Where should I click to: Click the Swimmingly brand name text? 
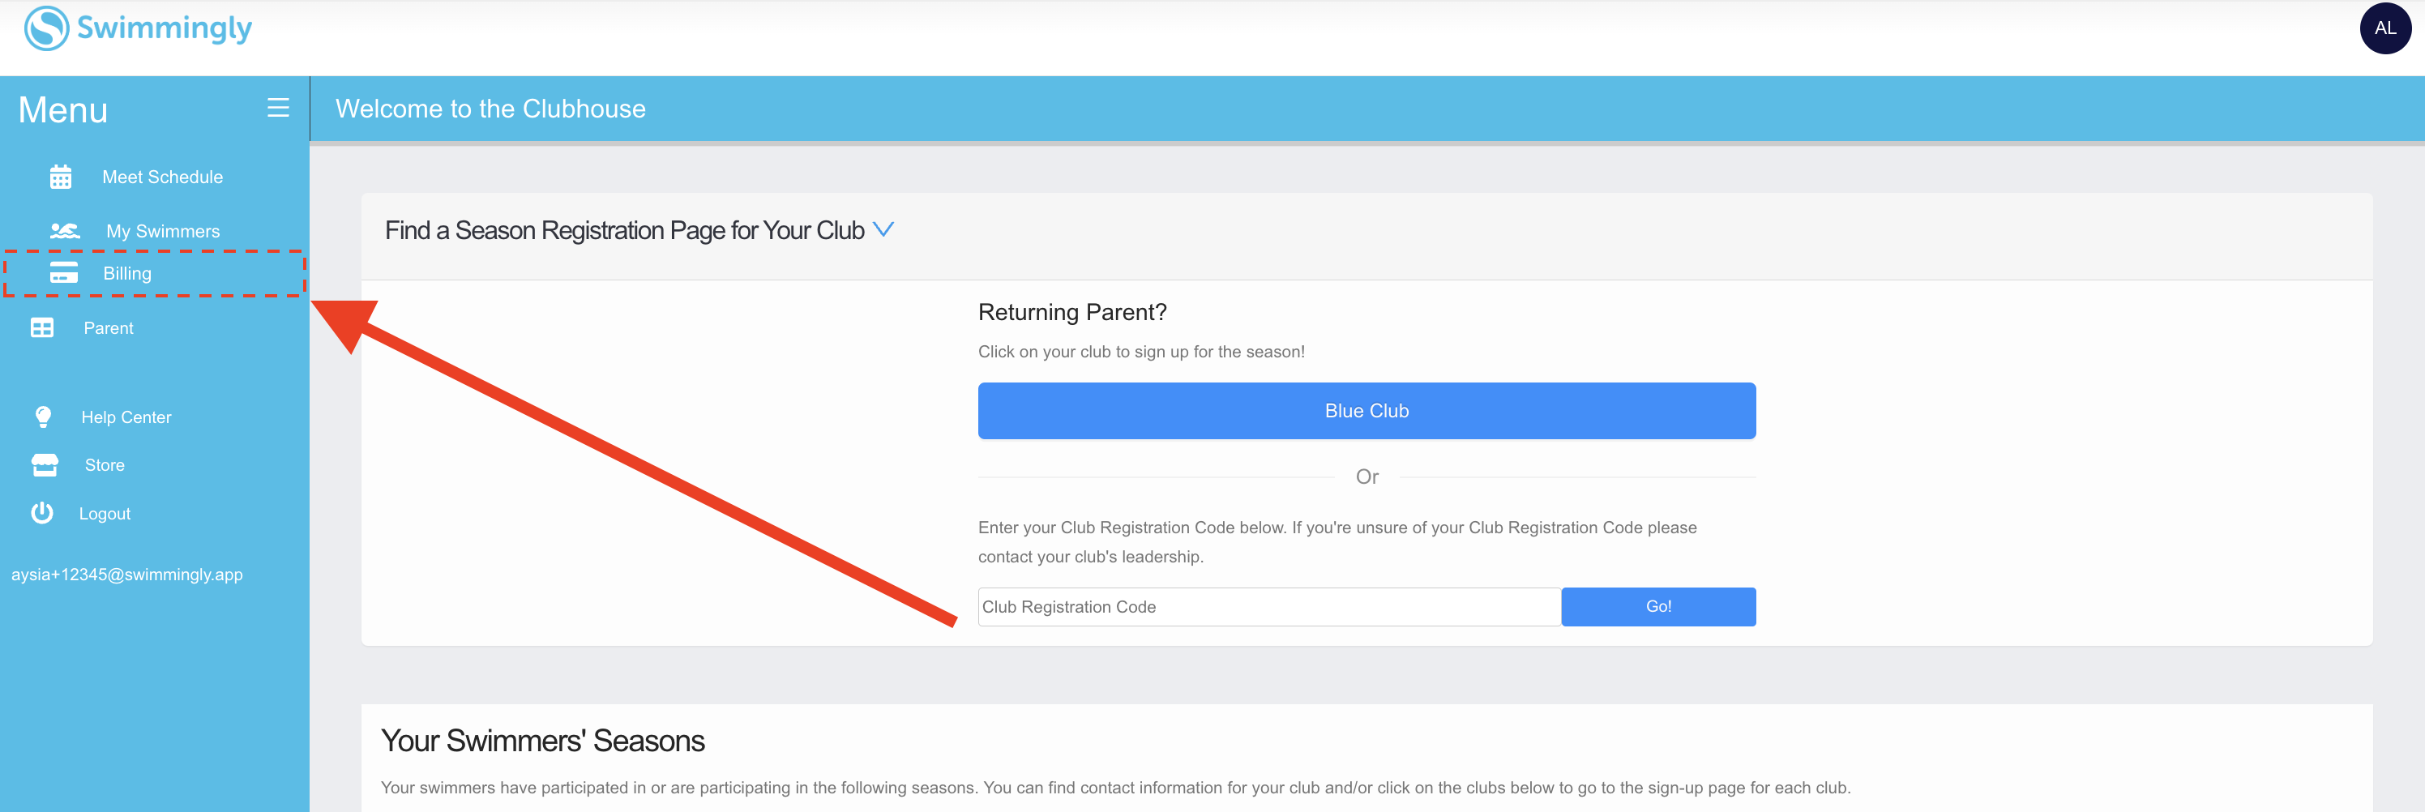[165, 29]
